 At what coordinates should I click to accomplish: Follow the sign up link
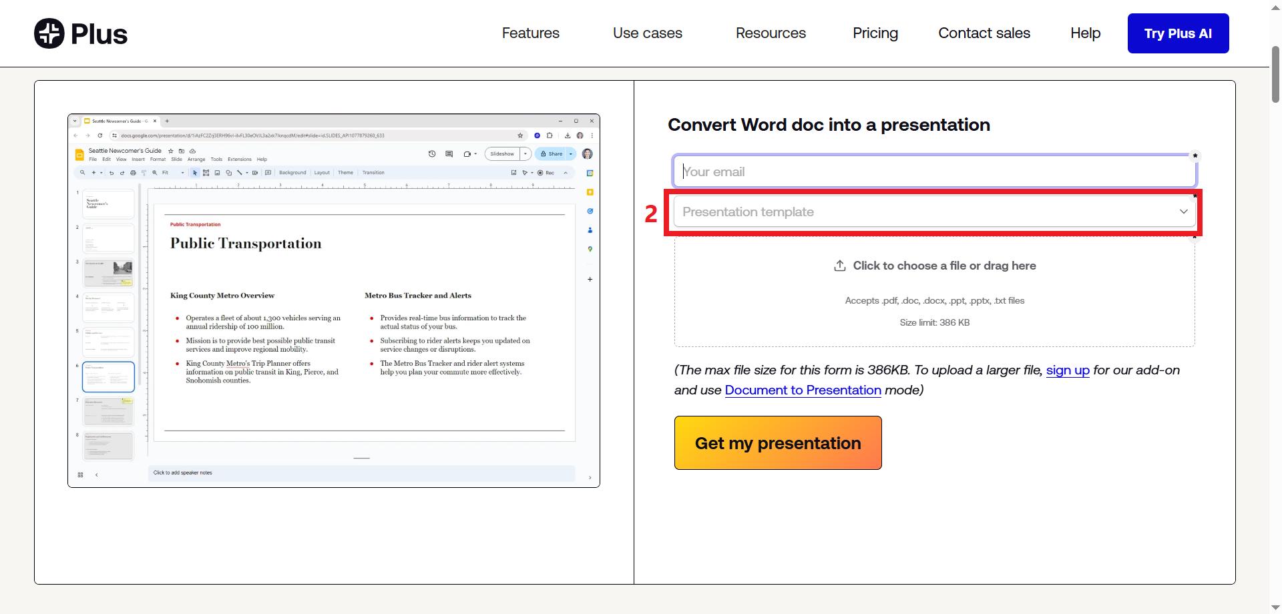tap(1067, 370)
